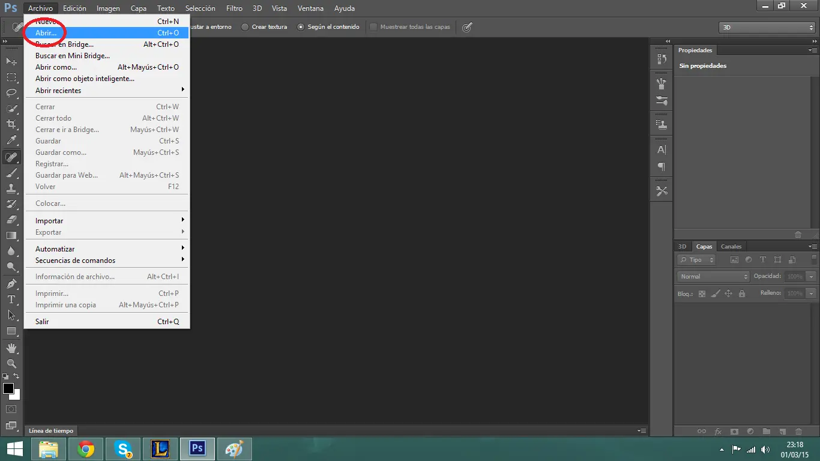Screen dimensions: 820x461
Task: Select the Rectangle shape tool
Action: coord(11,331)
